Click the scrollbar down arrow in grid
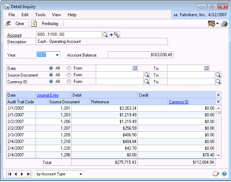This screenshot has height=182, width=231. (x=218, y=155)
